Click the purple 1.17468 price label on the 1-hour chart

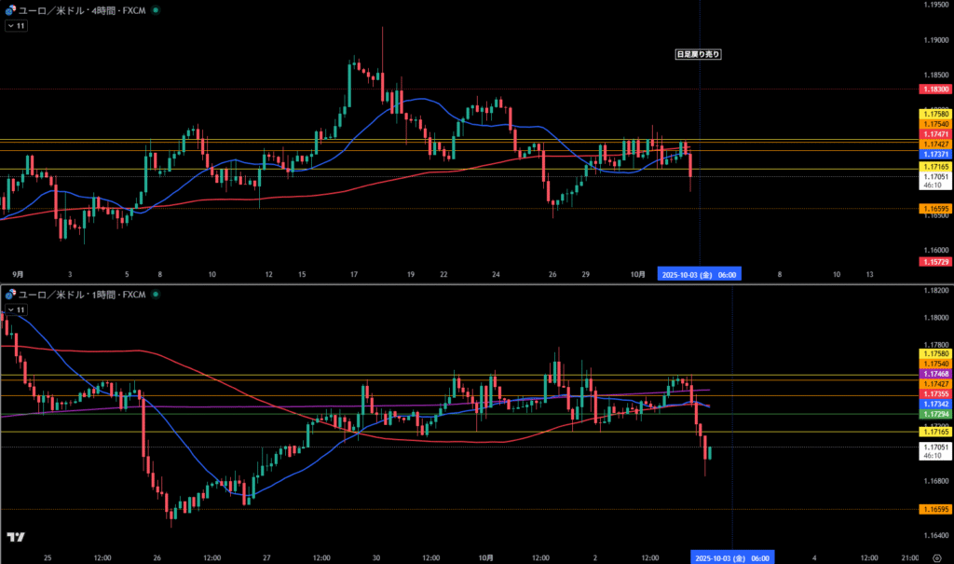[x=934, y=373]
